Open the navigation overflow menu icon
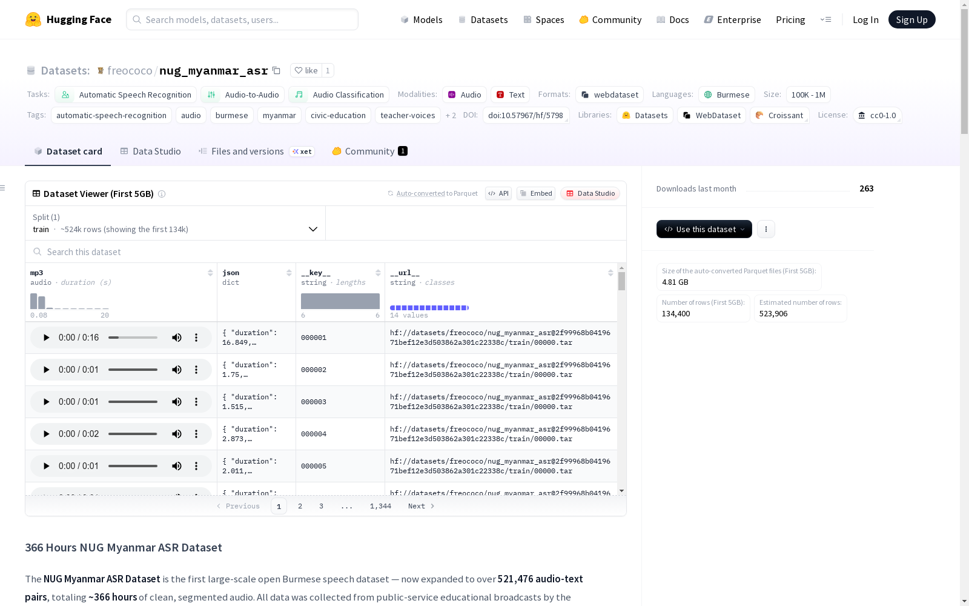Image resolution: width=969 pixels, height=606 pixels. coord(825,19)
